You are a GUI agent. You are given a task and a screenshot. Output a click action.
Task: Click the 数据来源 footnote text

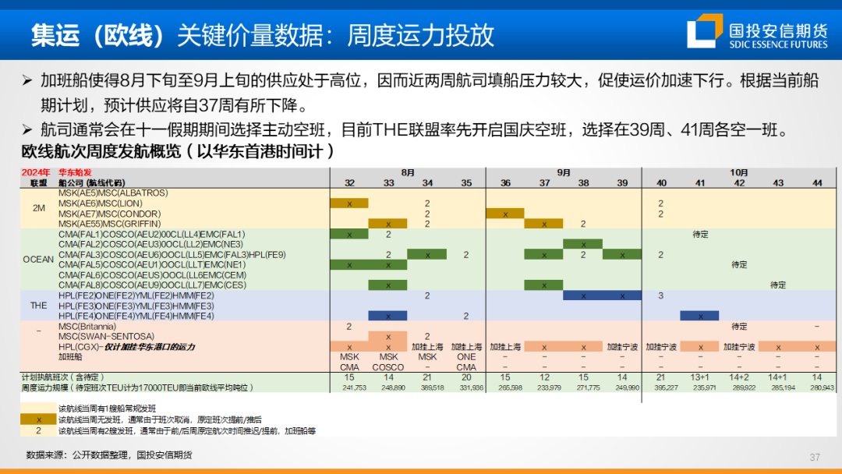(109, 455)
